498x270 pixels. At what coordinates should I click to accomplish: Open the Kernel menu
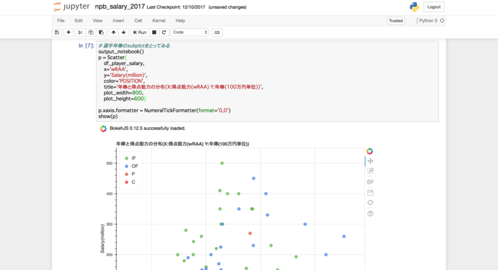point(159,21)
